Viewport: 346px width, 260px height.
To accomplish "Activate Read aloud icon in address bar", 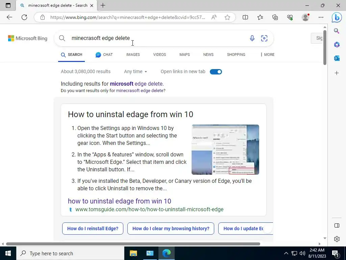I will [x=214, y=17].
